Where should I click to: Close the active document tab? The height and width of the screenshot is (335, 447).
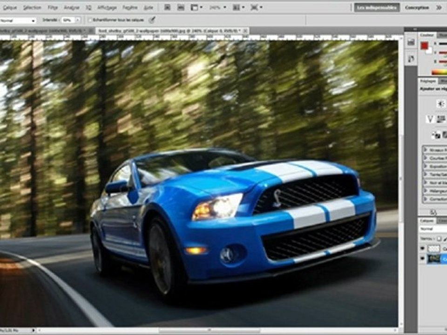point(246,31)
